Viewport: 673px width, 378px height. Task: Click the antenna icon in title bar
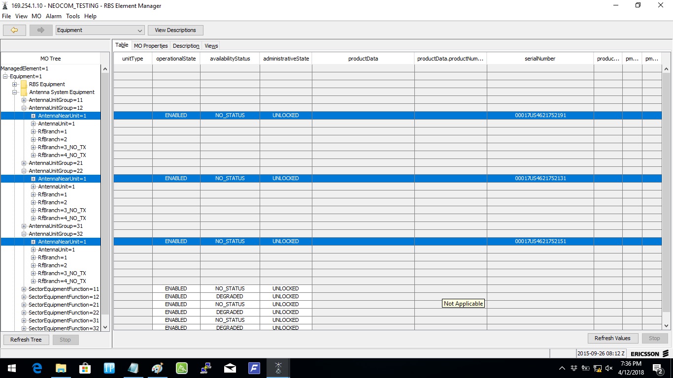5,5
